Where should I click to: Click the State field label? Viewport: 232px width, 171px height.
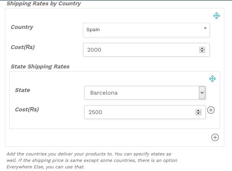[x=22, y=90]
